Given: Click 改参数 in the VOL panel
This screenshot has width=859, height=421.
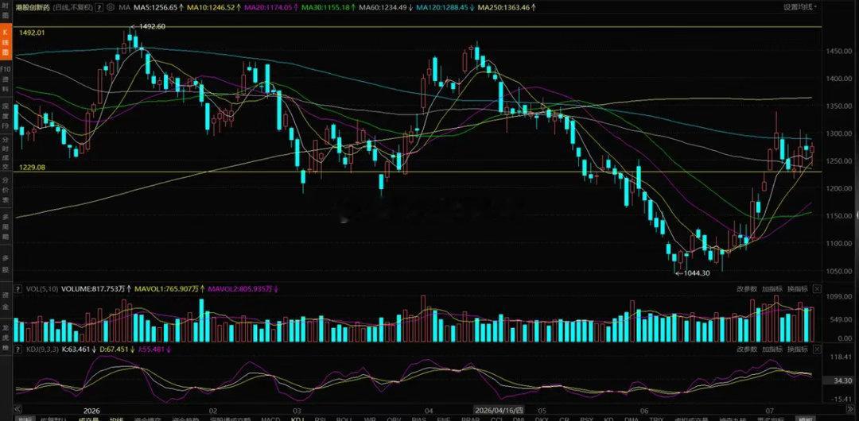Looking at the screenshot, I should point(747,288).
